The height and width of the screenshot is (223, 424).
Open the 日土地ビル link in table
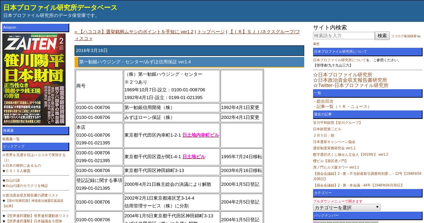tap(194, 156)
